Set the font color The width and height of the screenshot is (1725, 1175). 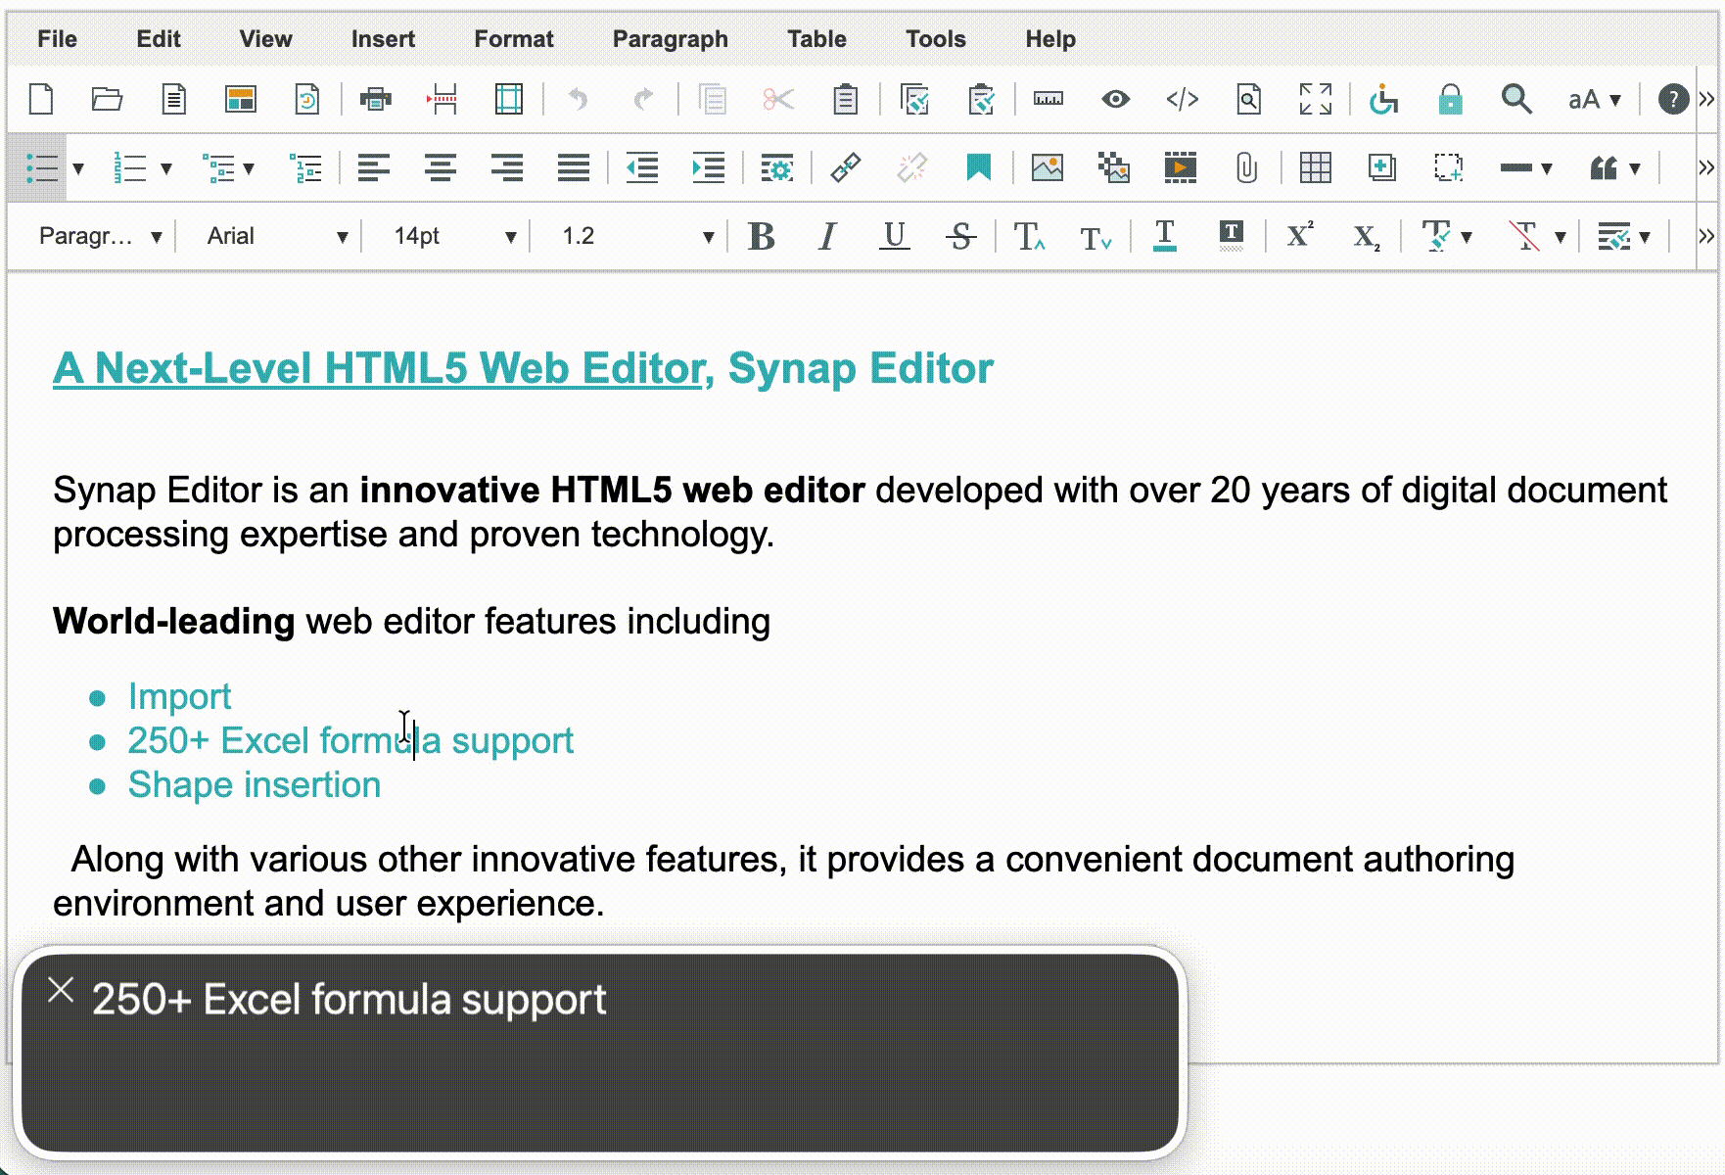coord(1164,236)
